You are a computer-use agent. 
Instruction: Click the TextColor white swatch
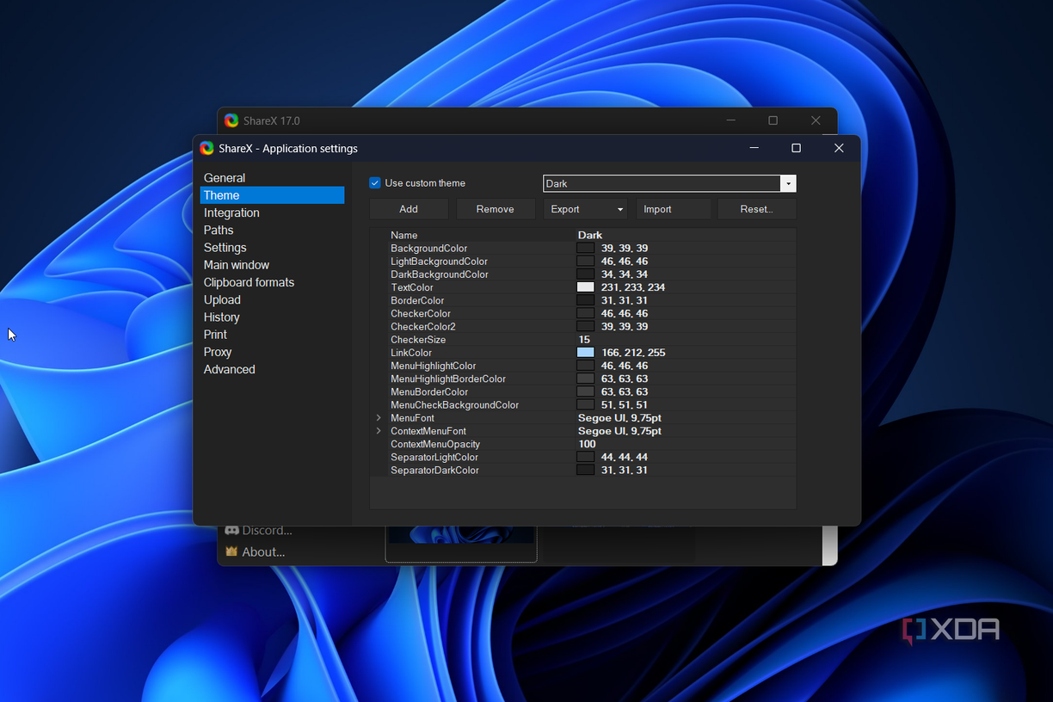click(586, 287)
